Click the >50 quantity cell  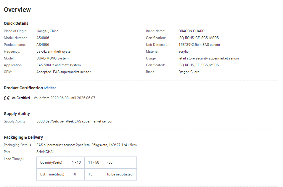tap(120, 162)
